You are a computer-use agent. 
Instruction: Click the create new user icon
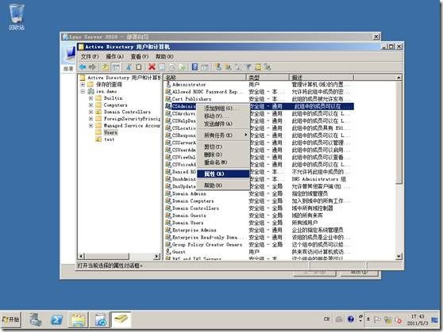218,67
